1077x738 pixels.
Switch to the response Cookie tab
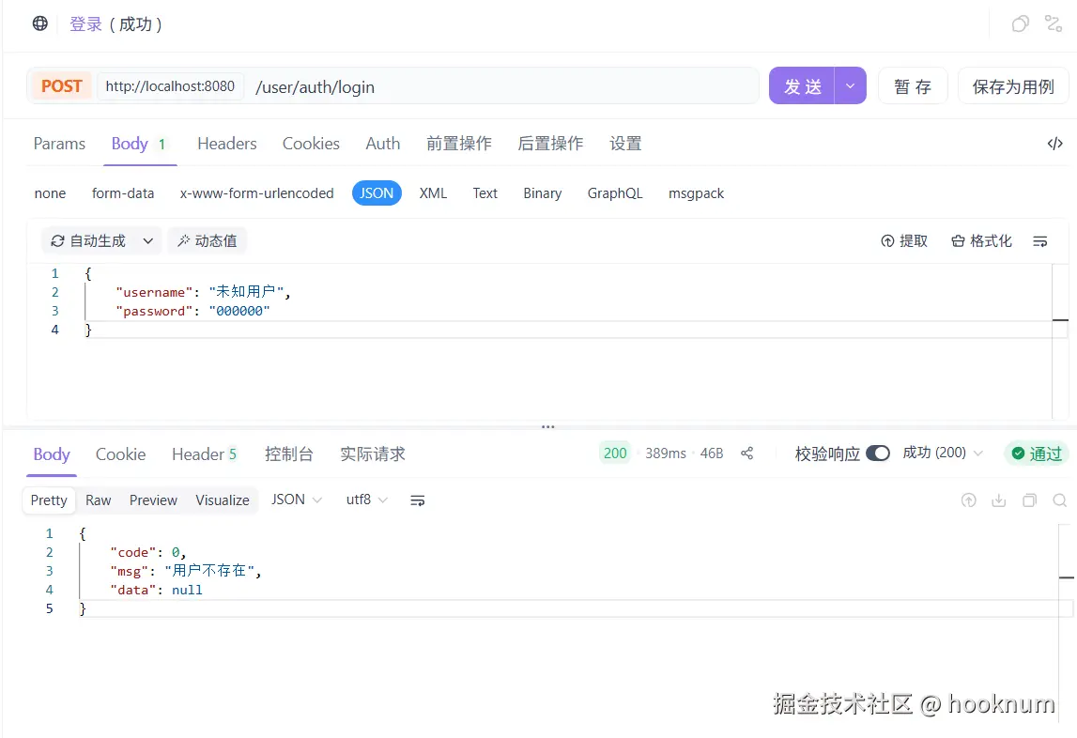point(120,454)
